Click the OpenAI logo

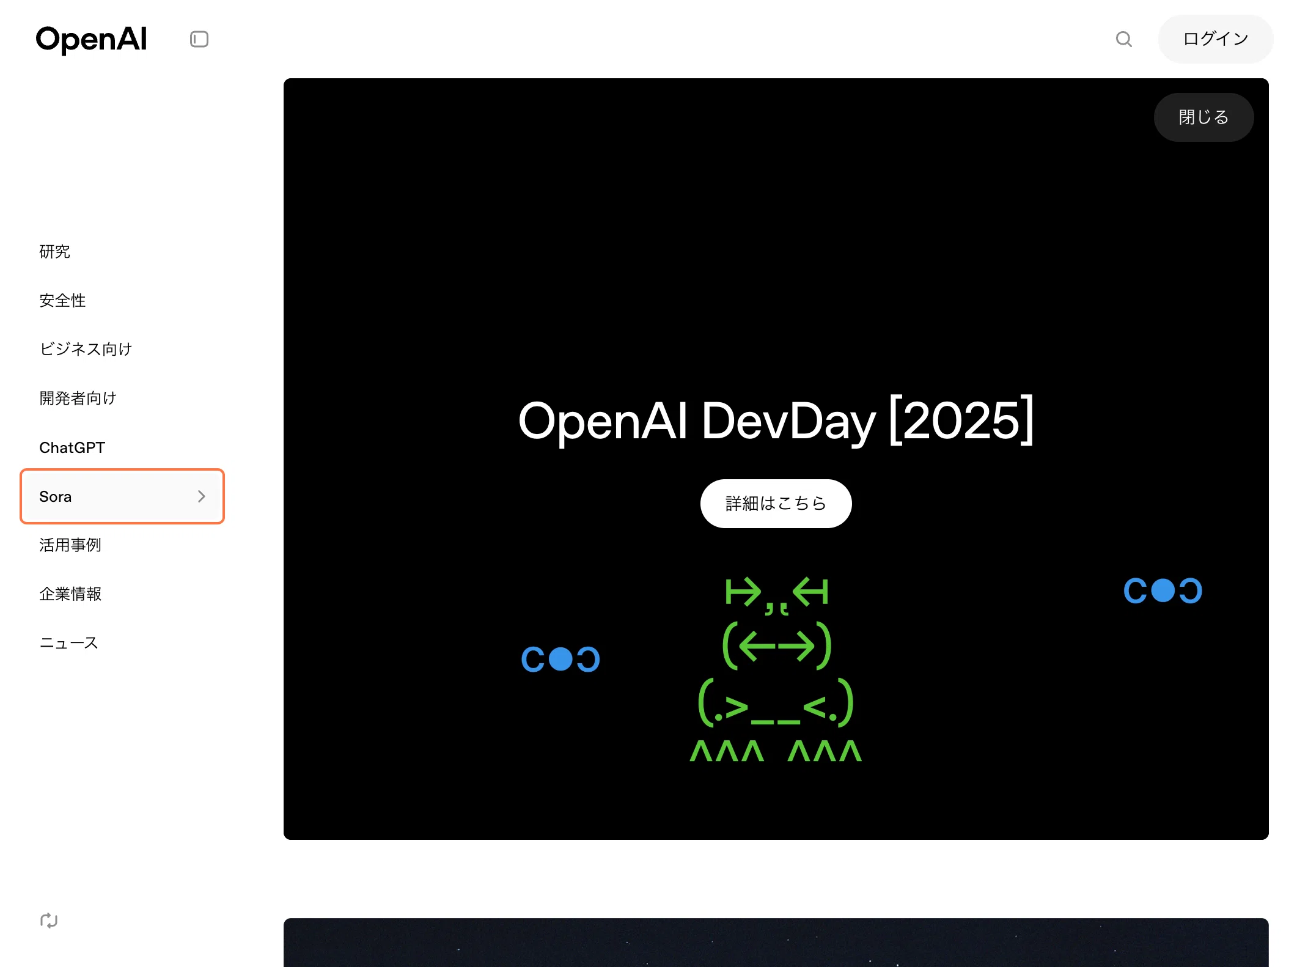[x=91, y=40]
